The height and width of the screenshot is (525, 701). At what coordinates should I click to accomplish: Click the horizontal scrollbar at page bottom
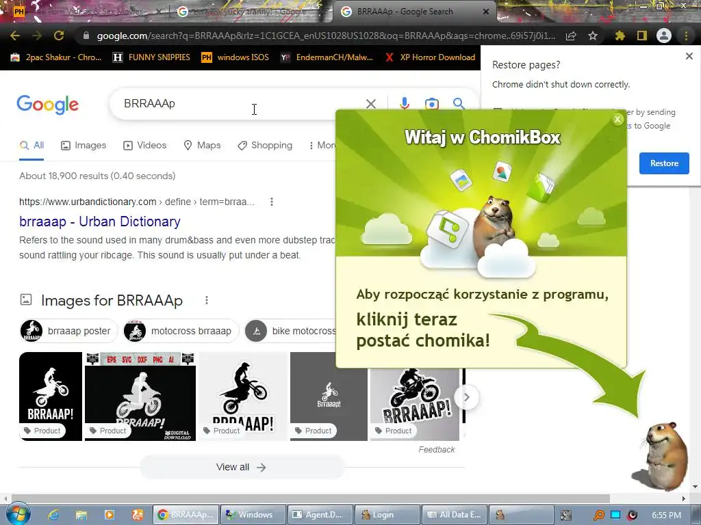point(311,498)
